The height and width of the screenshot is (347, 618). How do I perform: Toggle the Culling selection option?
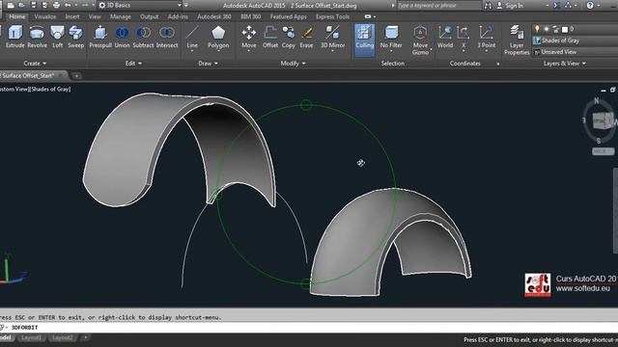pyautogui.click(x=365, y=40)
